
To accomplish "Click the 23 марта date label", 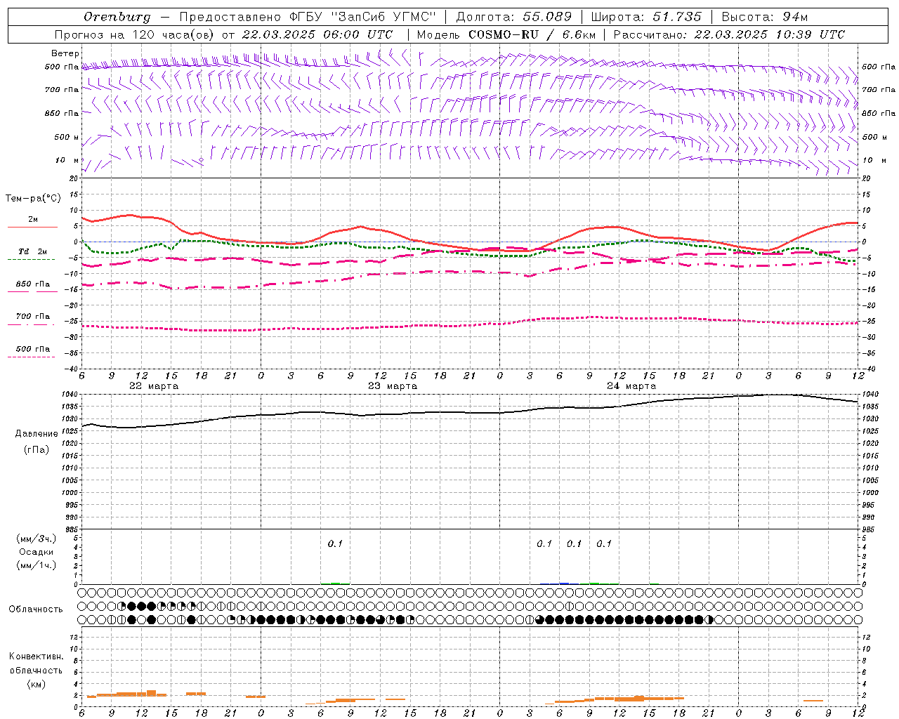I will click(x=393, y=386).
